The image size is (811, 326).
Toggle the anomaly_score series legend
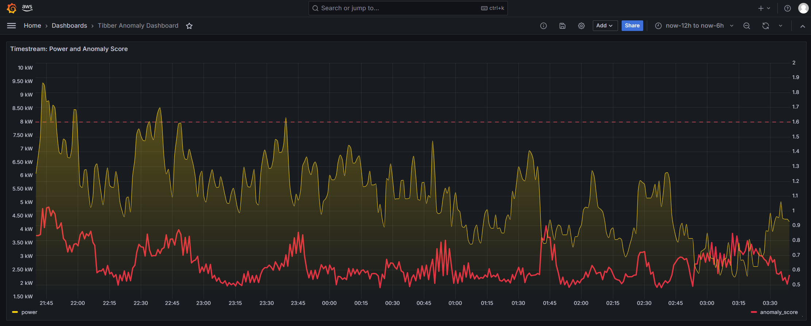point(779,312)
